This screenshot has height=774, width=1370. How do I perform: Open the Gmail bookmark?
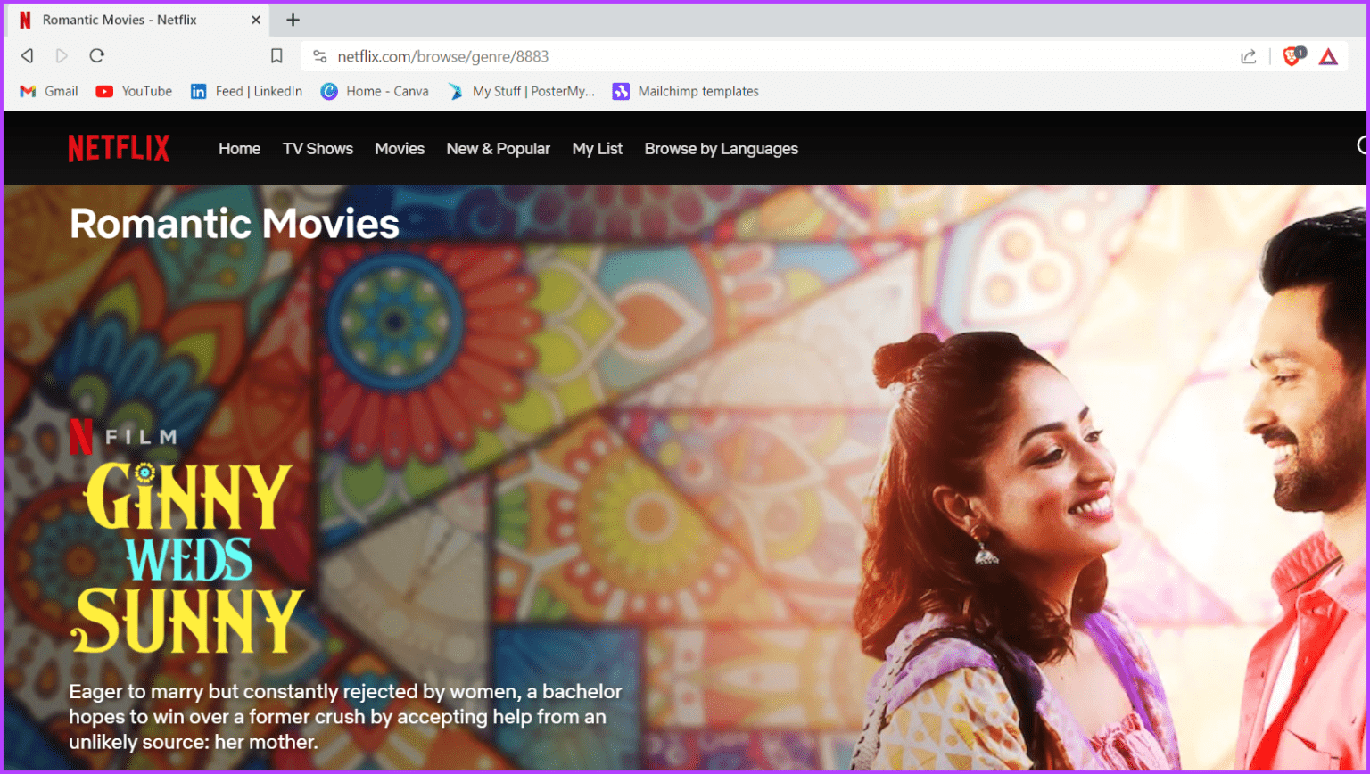(x=50, y=91)
